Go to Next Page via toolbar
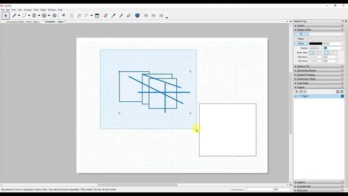This screenshot has width=348, height=196. [x=161, y=16]
